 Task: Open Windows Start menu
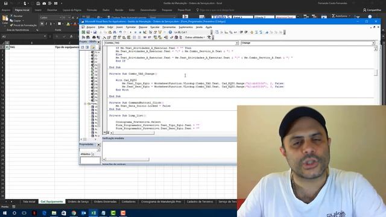coord(5,213)
